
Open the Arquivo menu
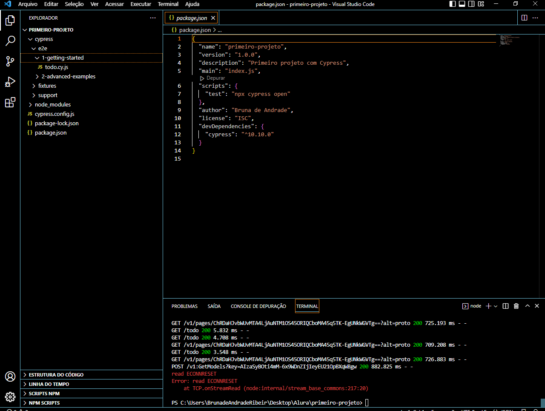coord(28,4)
